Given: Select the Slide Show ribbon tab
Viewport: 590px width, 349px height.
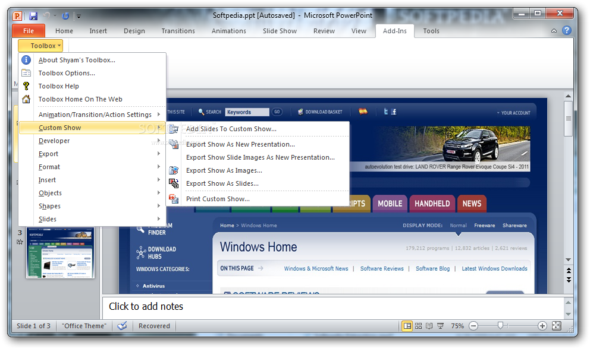Looking at the screenshot, I should (x=280, y=31).
